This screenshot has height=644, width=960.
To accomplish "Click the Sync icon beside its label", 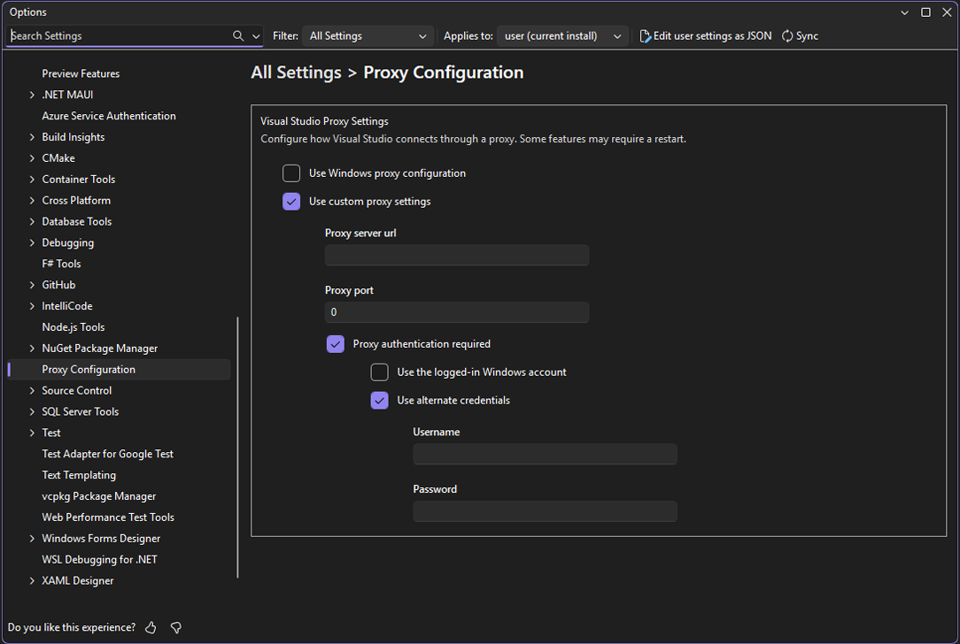I will pyautogui.click(x=786, y=35).
